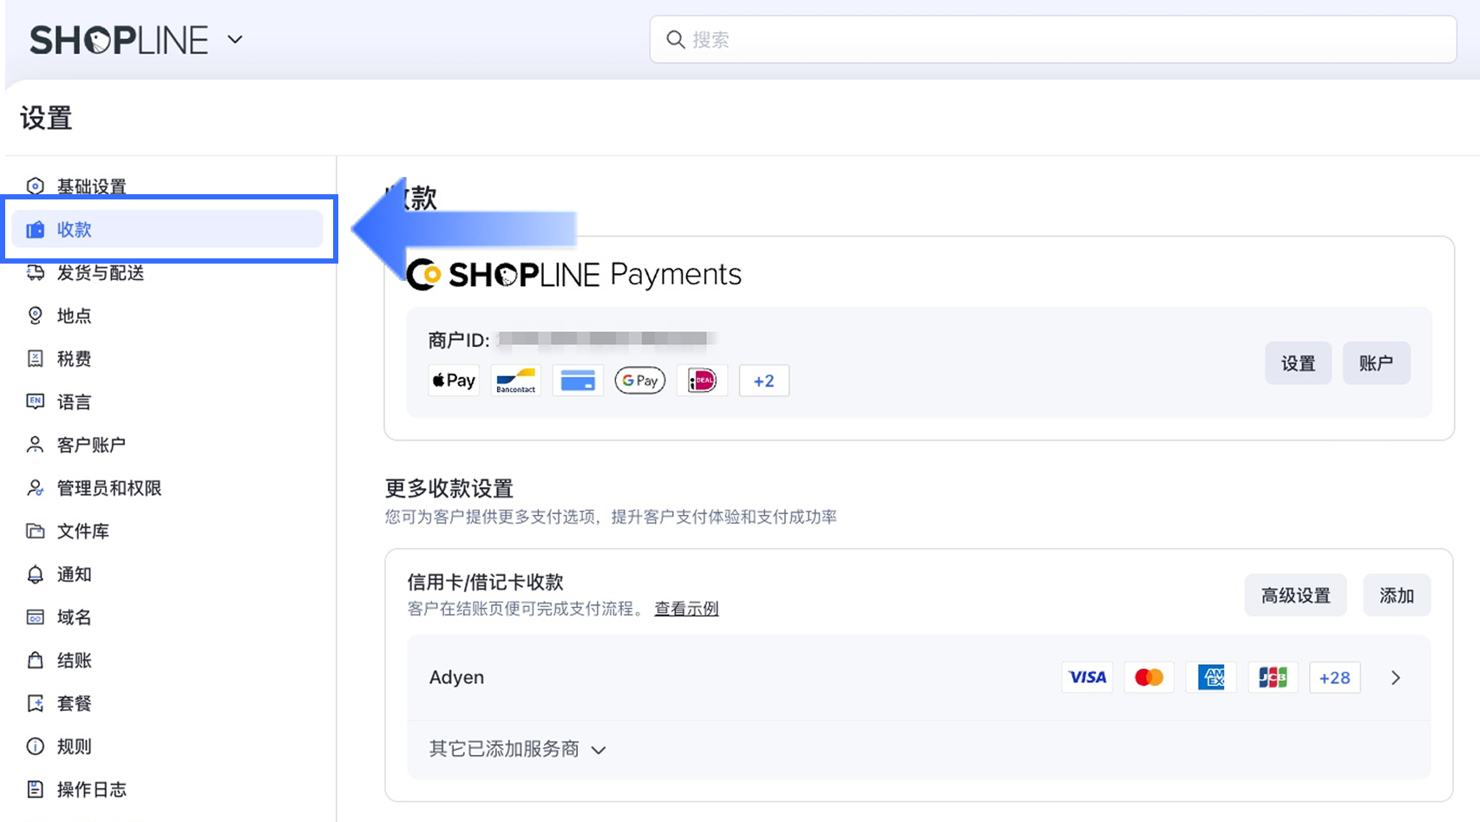Click the 客户账户 person icon
1480x822 pixels.
[35, 445]
